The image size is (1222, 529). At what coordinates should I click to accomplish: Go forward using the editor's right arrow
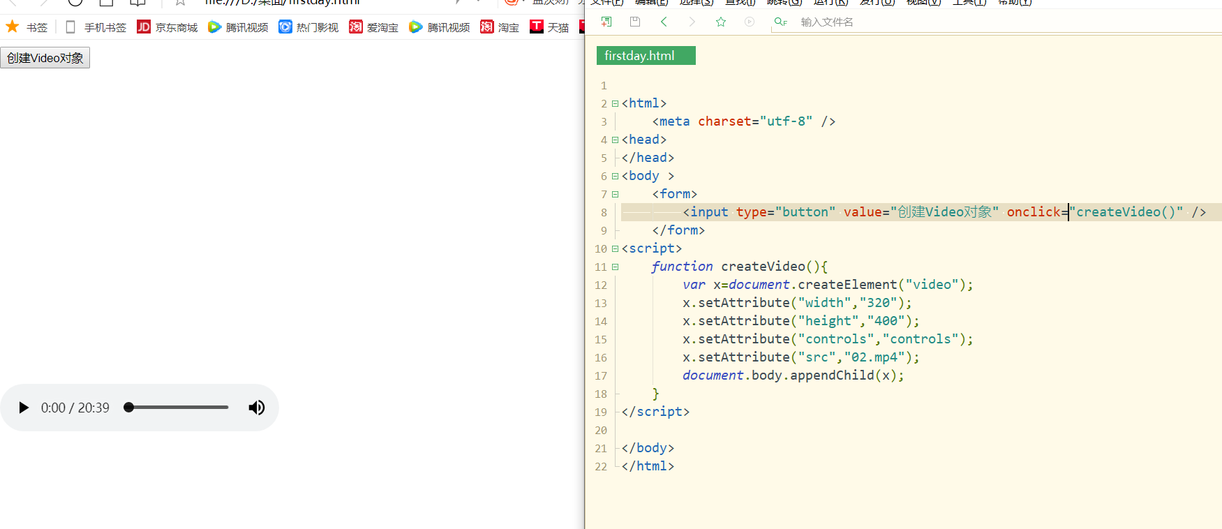point(692,22)
